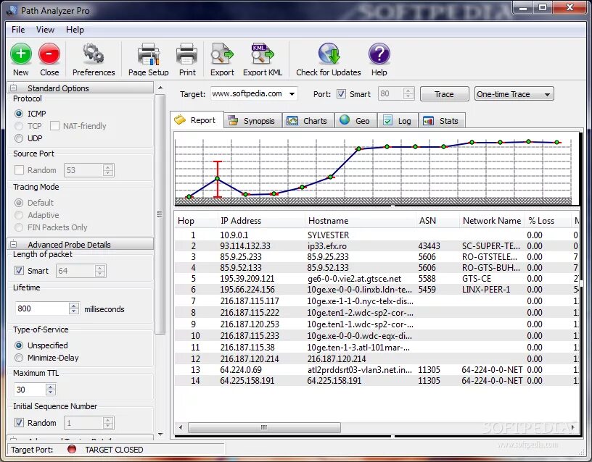Click network name LINX-PEER-1

pos(486,290)
